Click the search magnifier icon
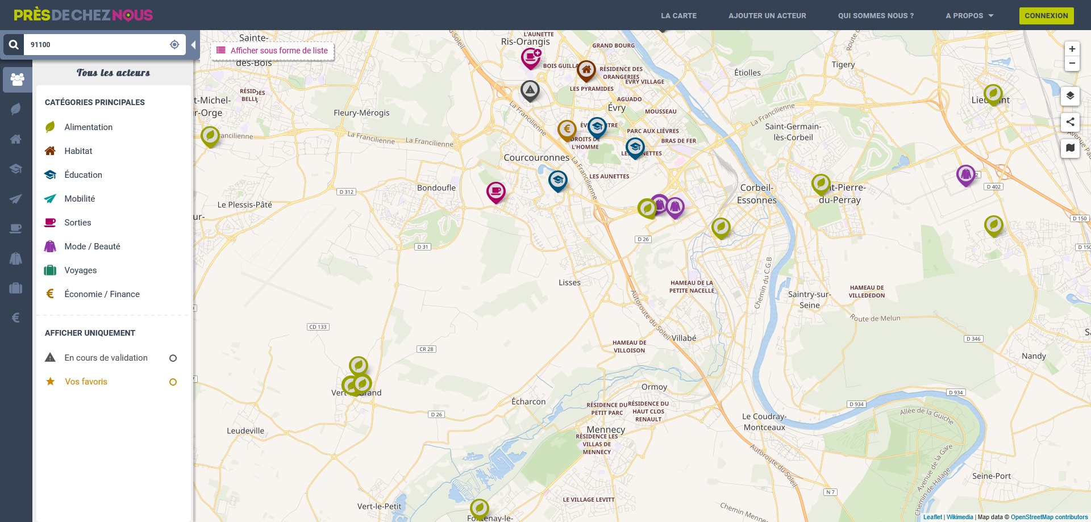The height and width of the screenshot is (522, 1091). click(x=14, y=44)
